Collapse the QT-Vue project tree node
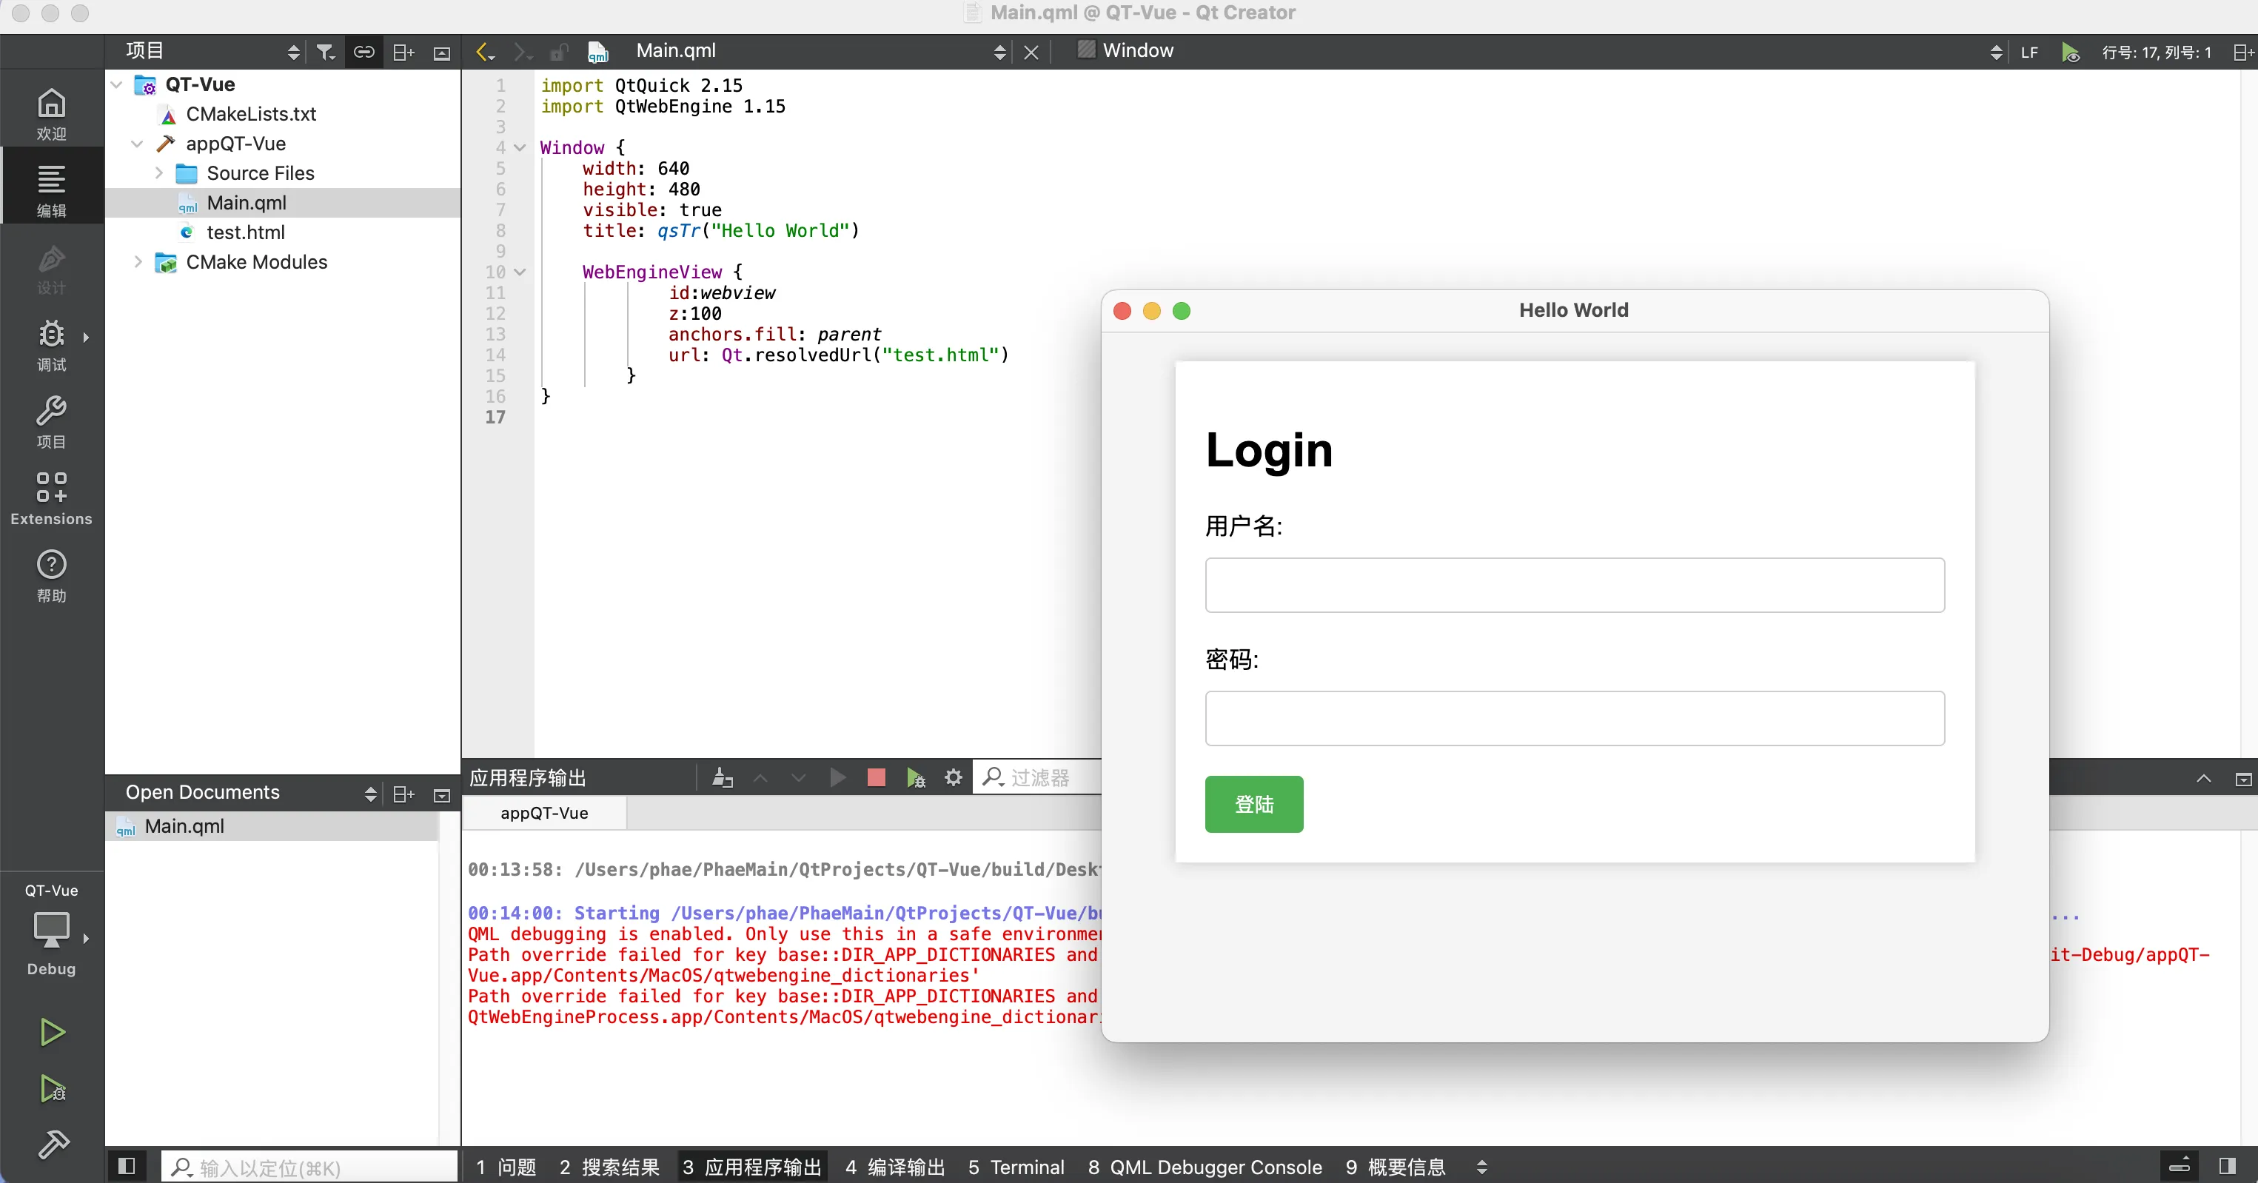This screenshot has height=1183, width=2258. (x=116, y=84)
